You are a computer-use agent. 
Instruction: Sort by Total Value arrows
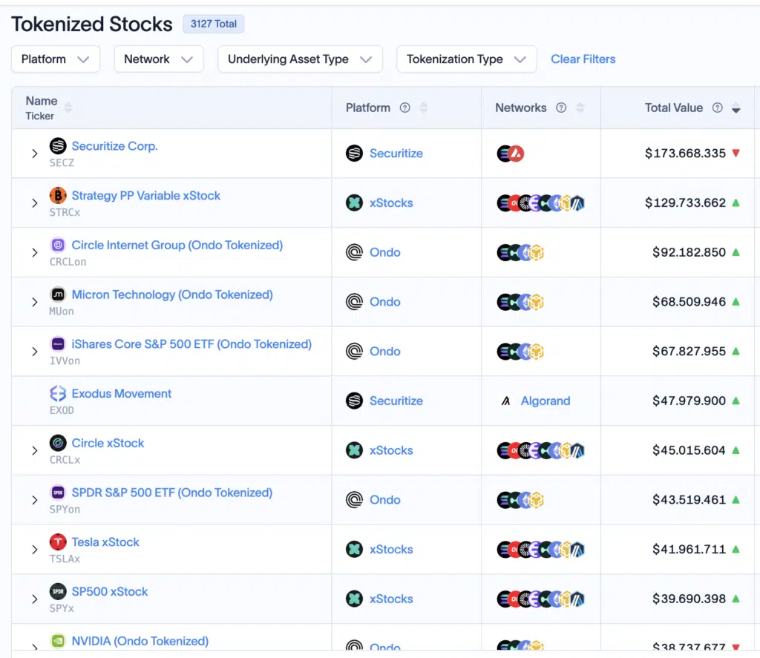click(x=736, y=108)
